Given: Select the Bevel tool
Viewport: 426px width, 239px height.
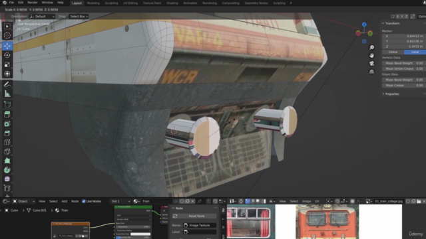Looking at the screenshot, I should tap(7, 133).
